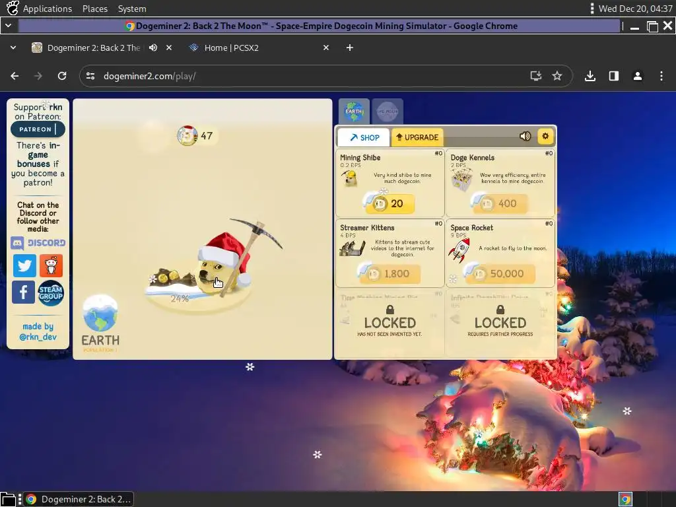Viewport: 676px width, 507px height.
Task: Bookmark this page with the star
Action: click(x=557, y=77)
